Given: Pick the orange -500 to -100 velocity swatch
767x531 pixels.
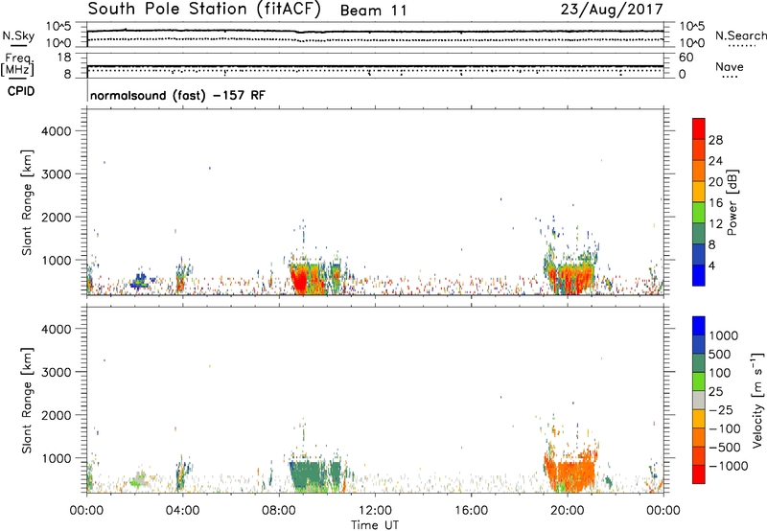Looking at the screenshot, I should pyautogui.click(x=699, y=437).
